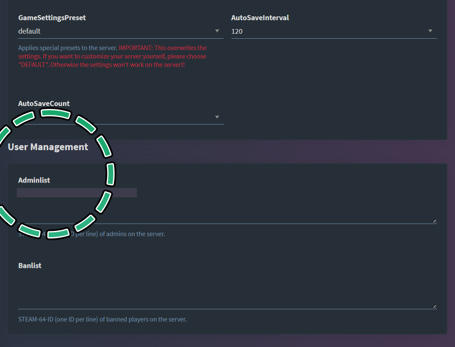Viewport: 455px width, 347px height.
Task: Grab the Banlist textarea resize handle
Action: [x=434, y=307]
